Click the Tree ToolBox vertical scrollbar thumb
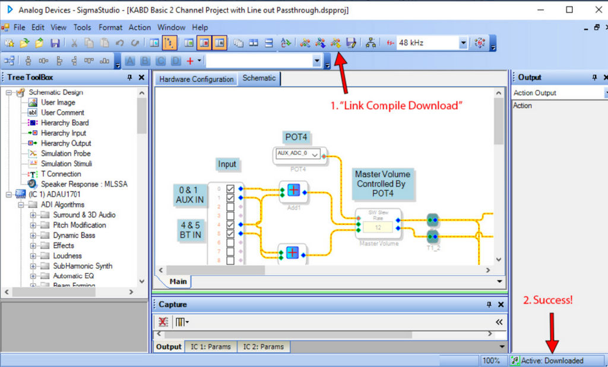The width and height of the screenshot is (608, 367). [x=141, y=116]
